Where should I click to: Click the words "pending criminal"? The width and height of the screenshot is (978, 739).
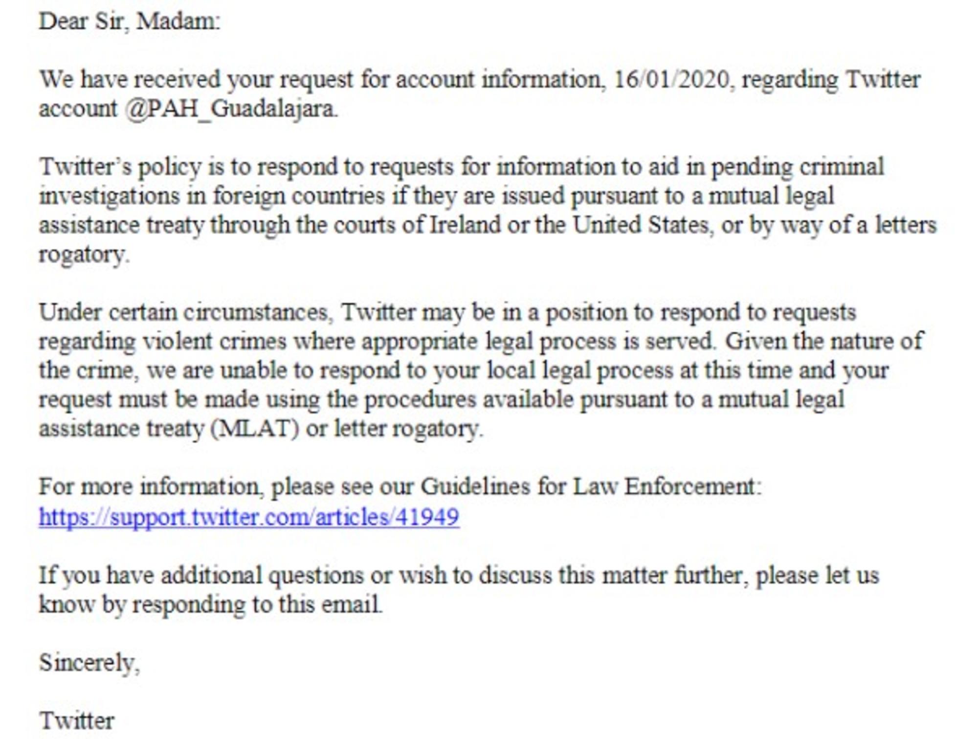pyautogui.click(x=797, y=167)
